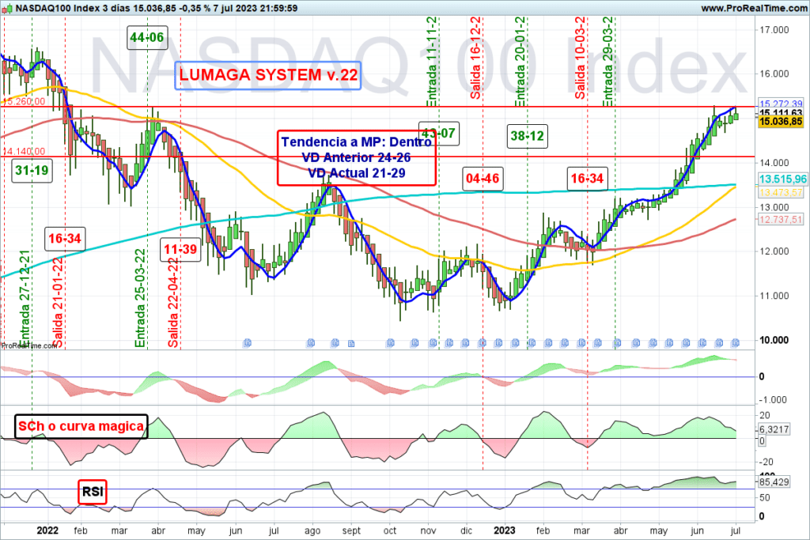Select the green 38-12 label
Viewport: 810px width, 540px height.
click(527, 136)
